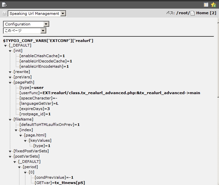The width and height of the screenshot is (219, 185).
Task: Select the [enableUrlDecodeCache]=1 row
Action: (x=46, y=61)
